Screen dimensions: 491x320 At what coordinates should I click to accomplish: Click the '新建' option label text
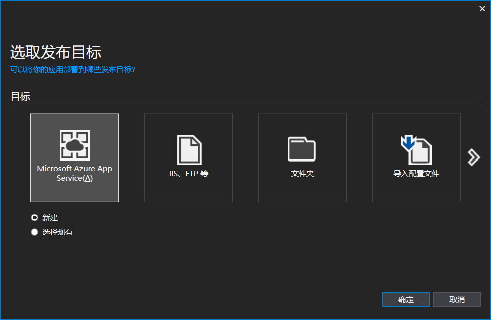[50, 217]
